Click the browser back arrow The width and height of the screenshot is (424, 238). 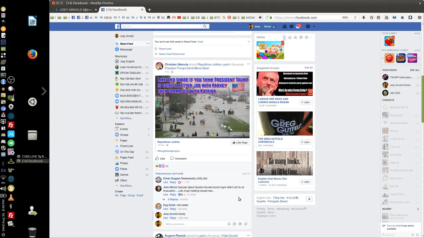[260, 18]
